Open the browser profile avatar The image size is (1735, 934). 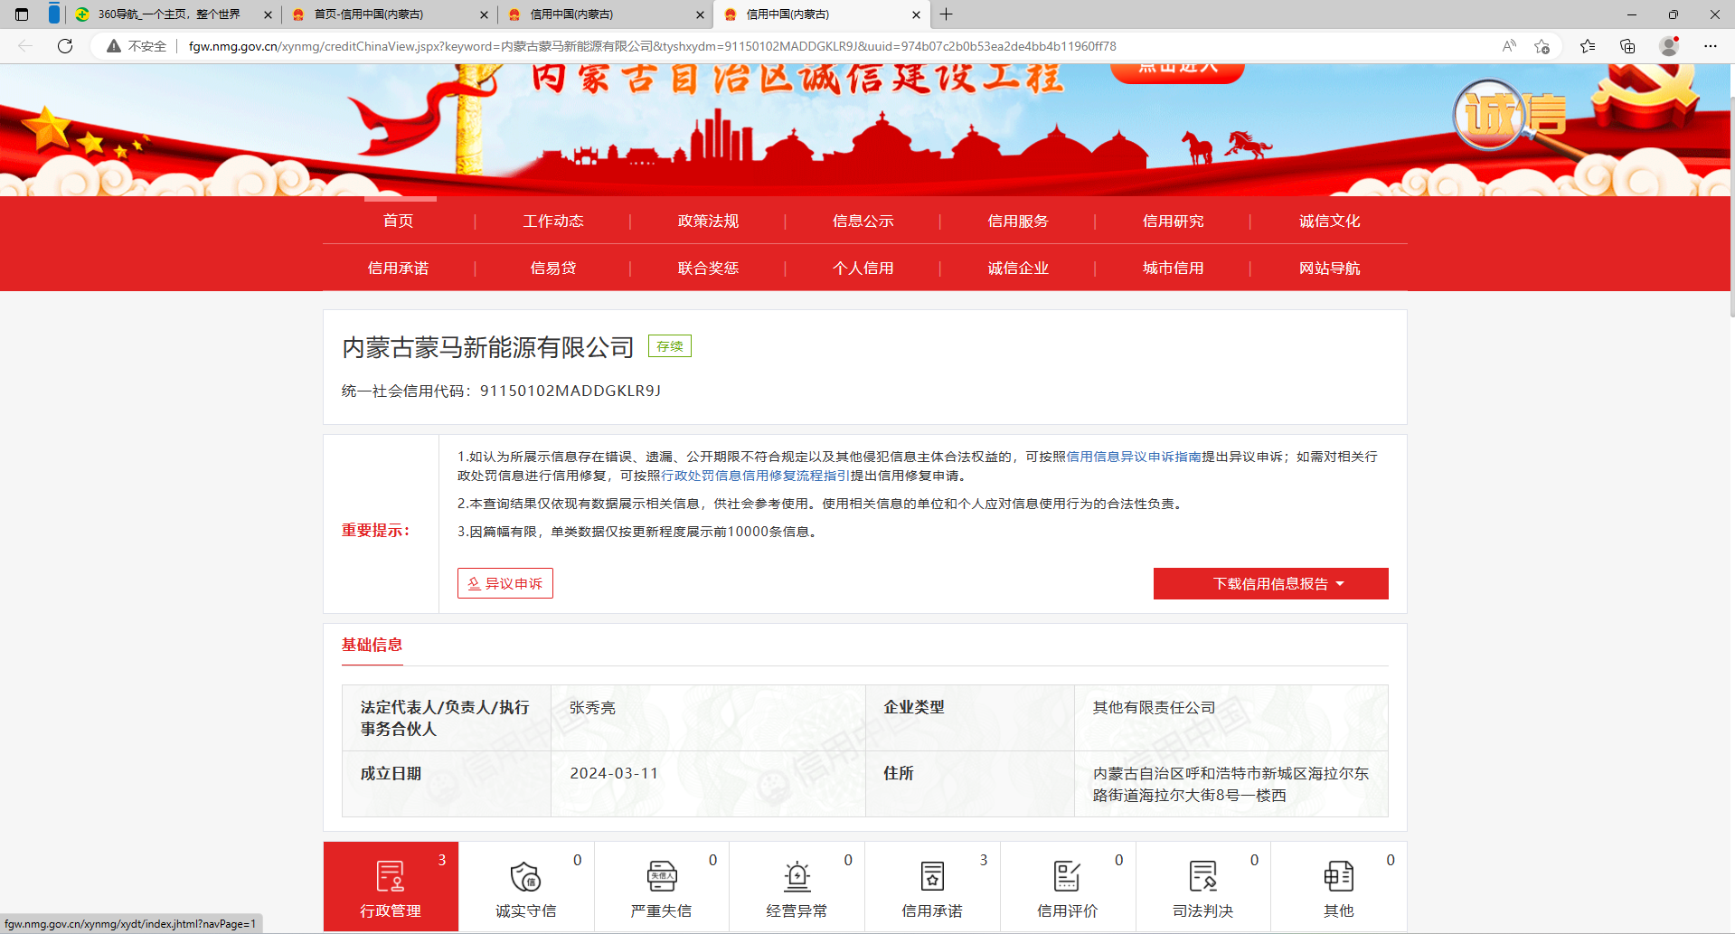pyautogui.click(x=1669, y=46)
